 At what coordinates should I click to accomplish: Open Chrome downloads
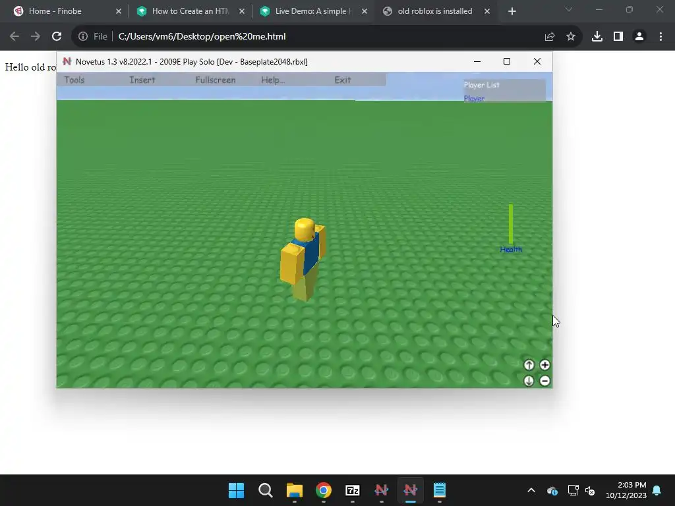coord(597,37)
